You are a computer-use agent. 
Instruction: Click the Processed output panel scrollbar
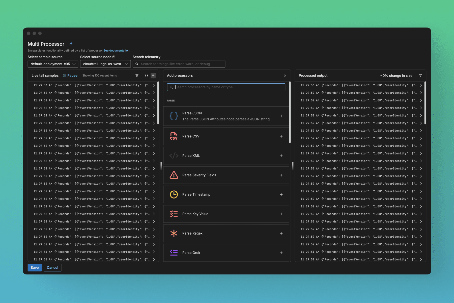(425, 103)
